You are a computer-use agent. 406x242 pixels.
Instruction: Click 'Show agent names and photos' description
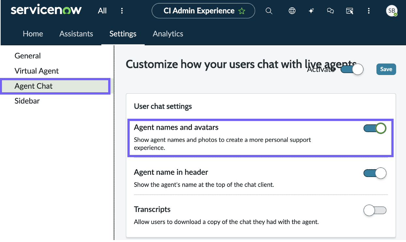[x=223, y=144]
